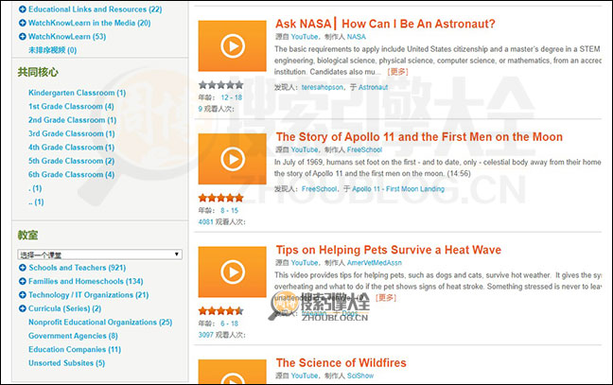Open Educational Links and Resources (22) category
The width and height of the screenshot is (613, 385).
pos(95,9)
